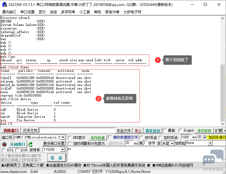
Task: Enable the HEX显示 checkbox
Action: (x=70, y=137)
